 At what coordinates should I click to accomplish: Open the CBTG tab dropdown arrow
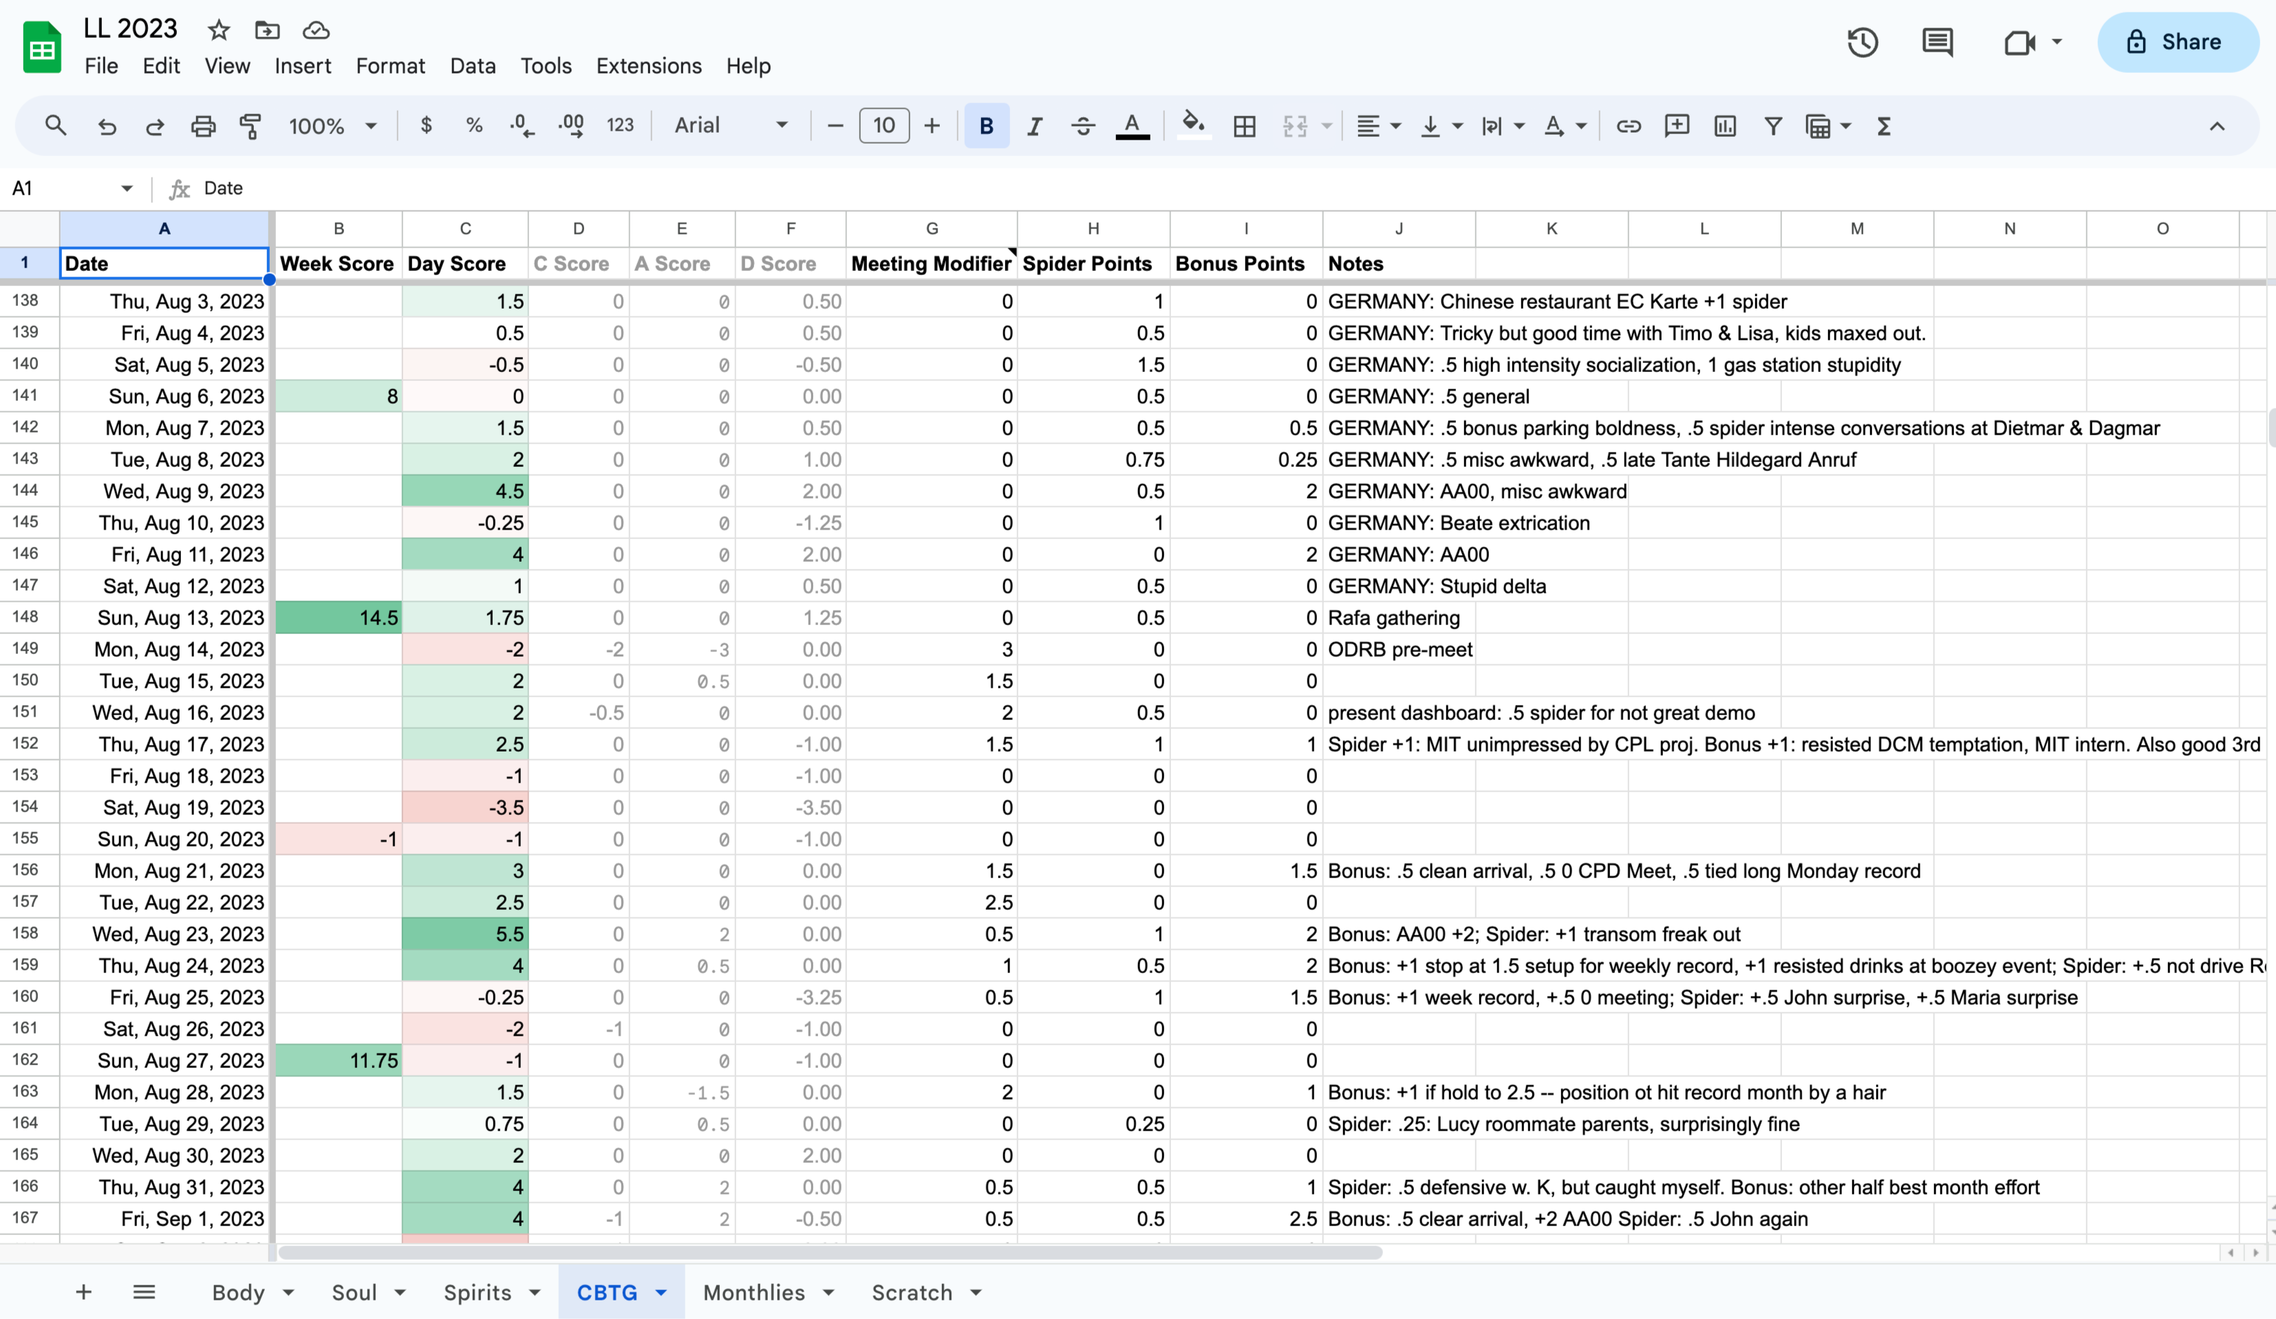pos(661,1292)
